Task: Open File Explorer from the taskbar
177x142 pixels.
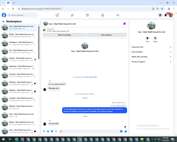Action: pos(142,139)
